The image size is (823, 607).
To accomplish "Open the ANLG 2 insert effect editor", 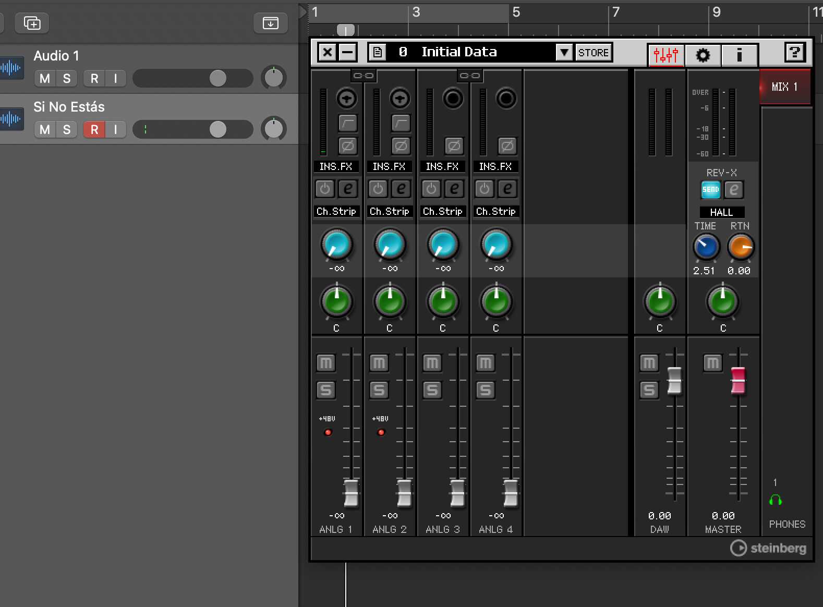I will [401, 188].
